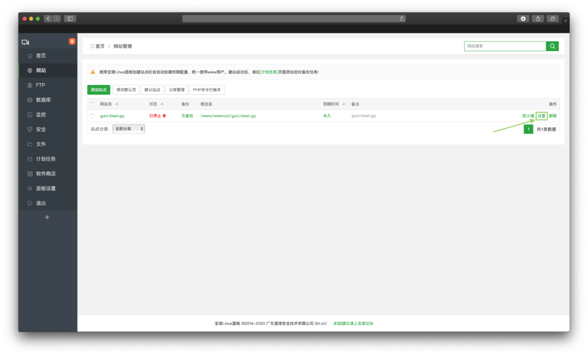Toggle the select-all checkbox in table header
Screen dimensions: 588x356
92,104
